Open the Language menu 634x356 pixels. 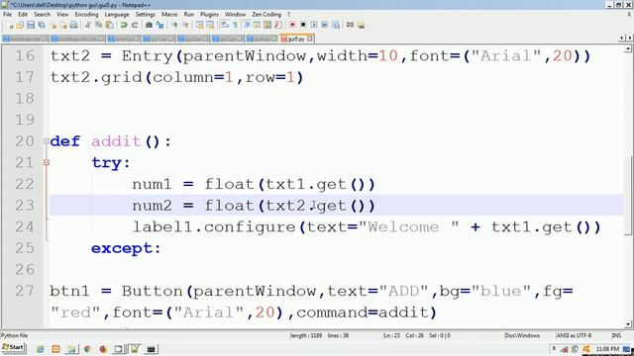(117, 14)
